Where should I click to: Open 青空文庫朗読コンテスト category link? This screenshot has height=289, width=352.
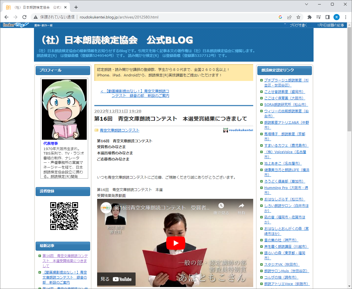(120, 130)
